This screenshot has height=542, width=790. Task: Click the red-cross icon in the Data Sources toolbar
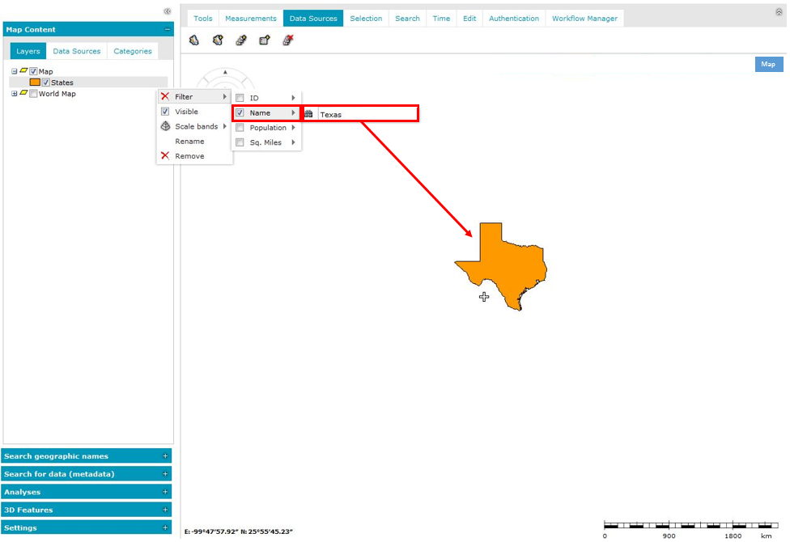(288, 40)
